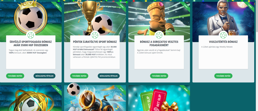Click the soccer ball icon on the Visszatérítés card
Viewport: 258px width, 111px height.
(223, 35)
